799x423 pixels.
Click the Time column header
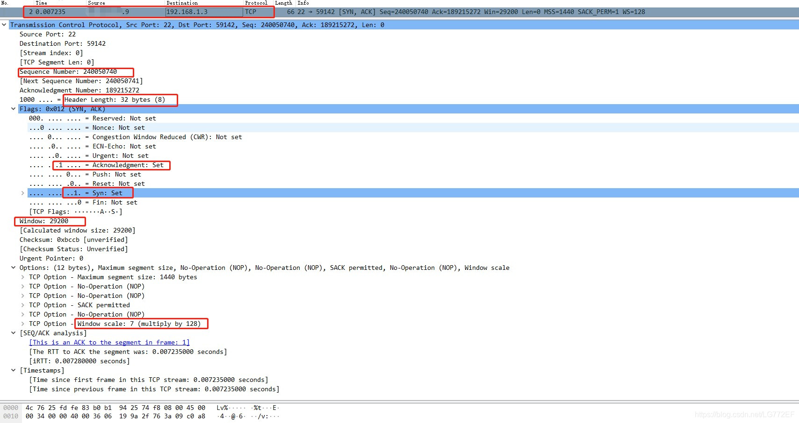(42, 3)
